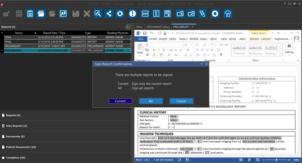302x163 pixels.
Task: Open settings with the gear icon
Action: pos(215,14)
